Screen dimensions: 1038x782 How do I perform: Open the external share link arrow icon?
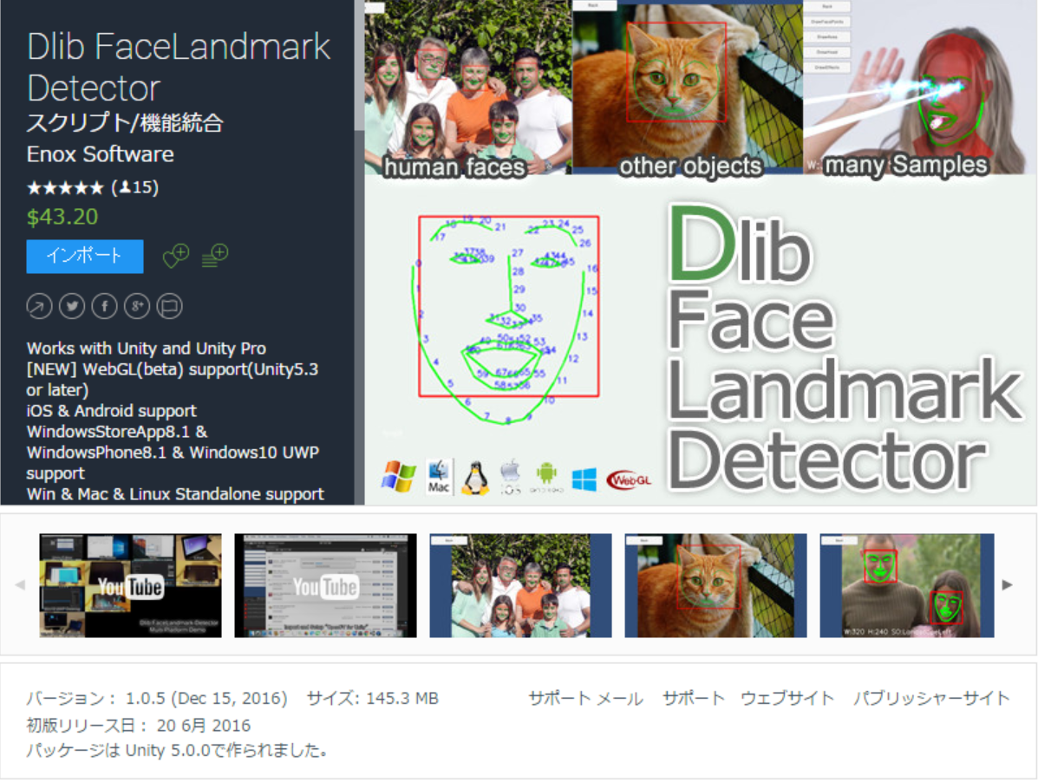39,306
